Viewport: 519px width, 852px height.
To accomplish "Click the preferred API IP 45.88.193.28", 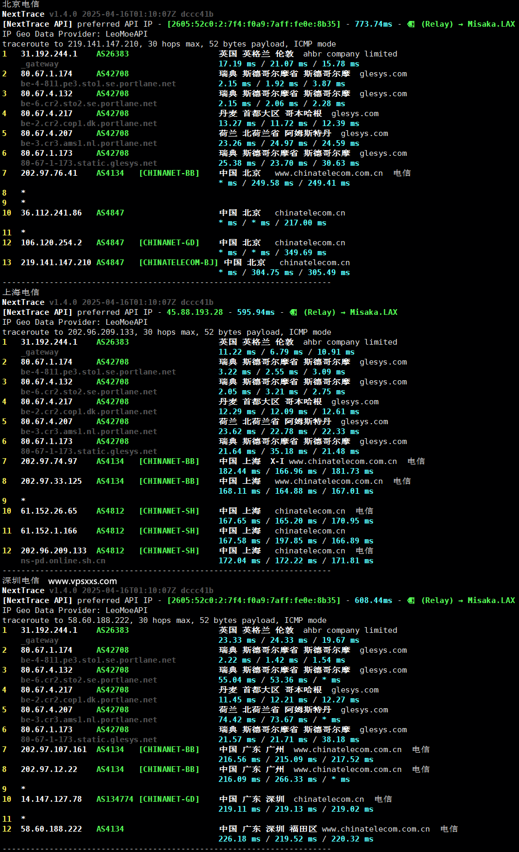I will 195,312.
